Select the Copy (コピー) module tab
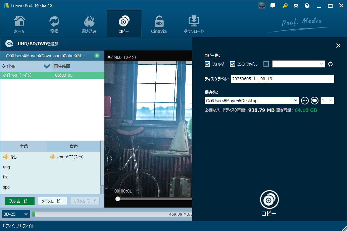The image size is (347, 231). [124, 24]
